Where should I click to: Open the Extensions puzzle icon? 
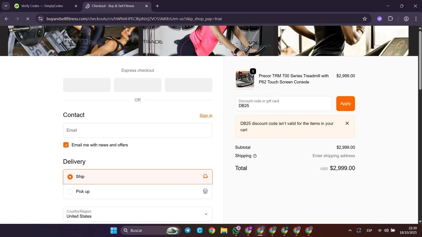(x=390, y=19)
